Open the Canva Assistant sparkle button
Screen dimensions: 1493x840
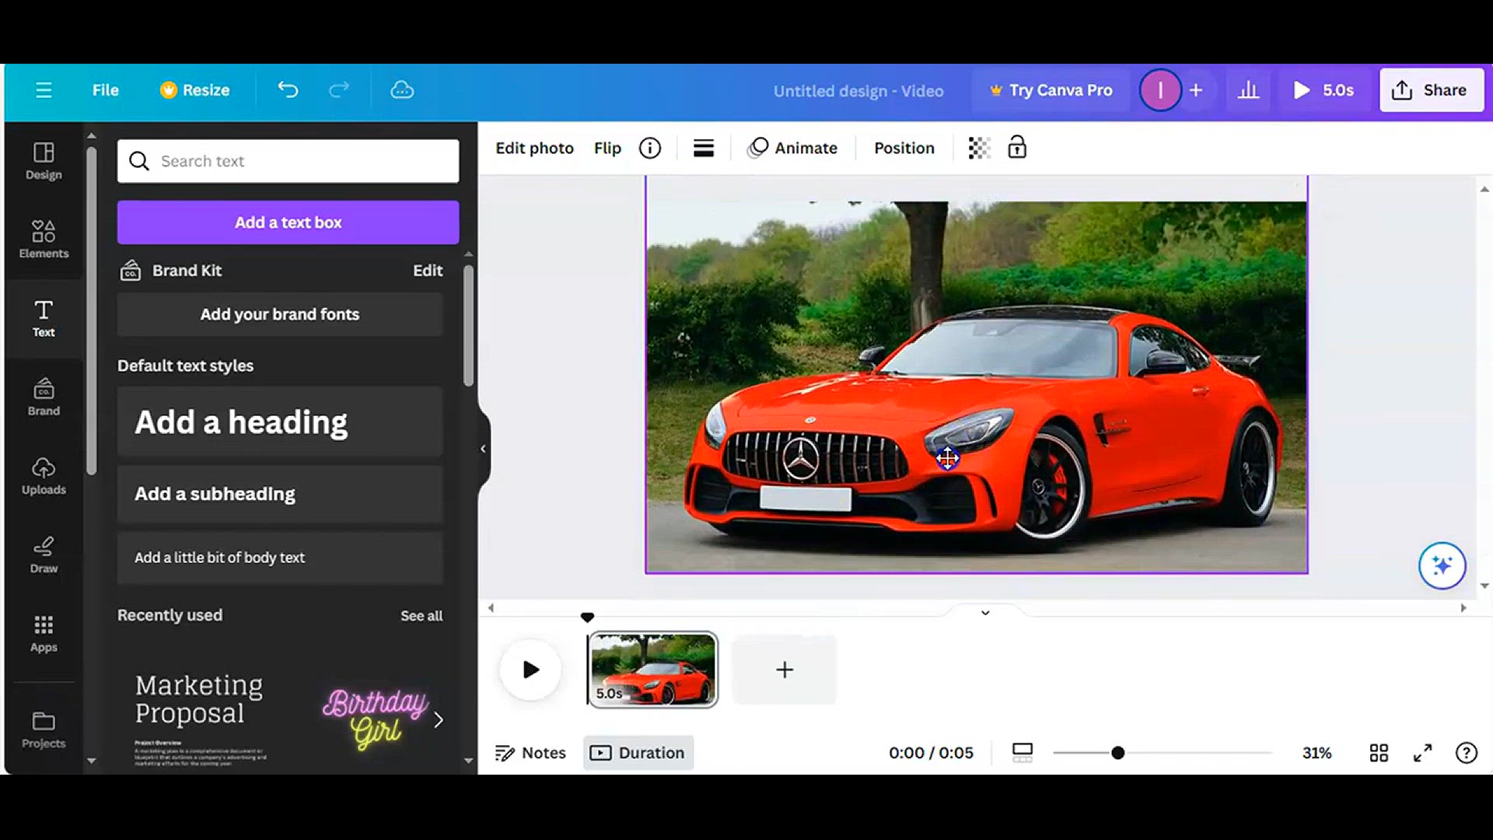coord(1442,565)
